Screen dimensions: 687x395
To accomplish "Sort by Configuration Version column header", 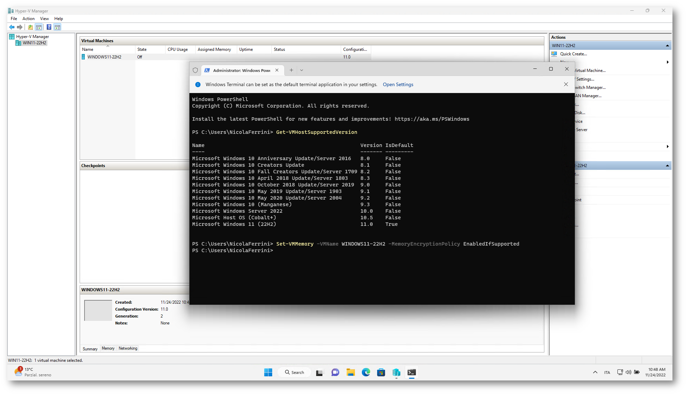I will pos(356,49).
